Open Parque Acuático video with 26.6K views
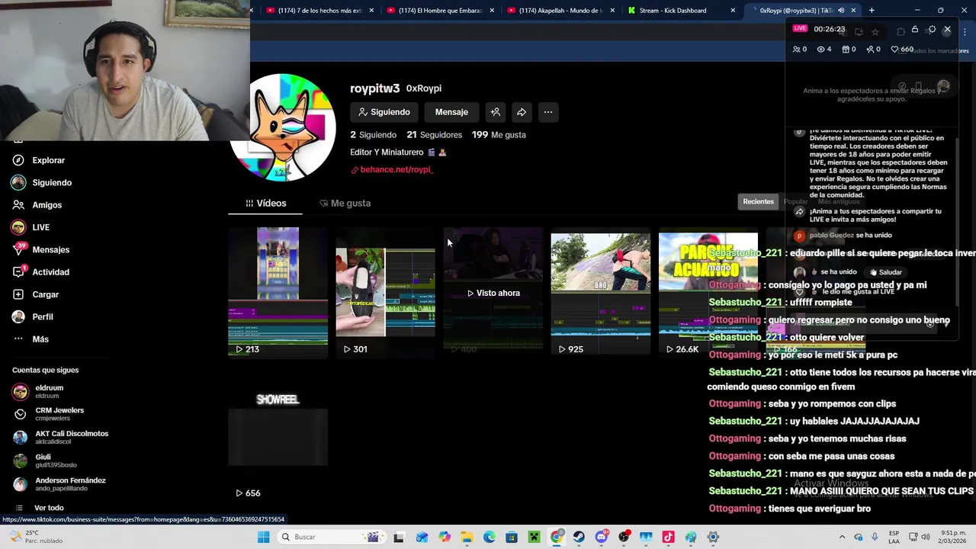Screen dimensions: 976x549 click(x=708, y=292)
